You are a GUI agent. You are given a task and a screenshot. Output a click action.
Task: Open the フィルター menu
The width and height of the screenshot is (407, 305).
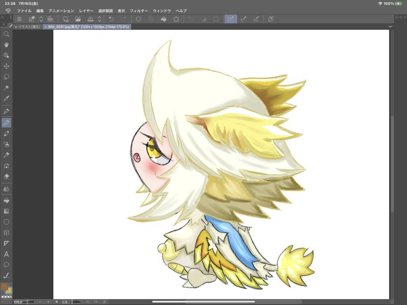coord(139,11)
